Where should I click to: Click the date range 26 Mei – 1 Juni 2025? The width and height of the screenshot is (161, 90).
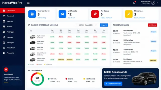tap(86, 25)
